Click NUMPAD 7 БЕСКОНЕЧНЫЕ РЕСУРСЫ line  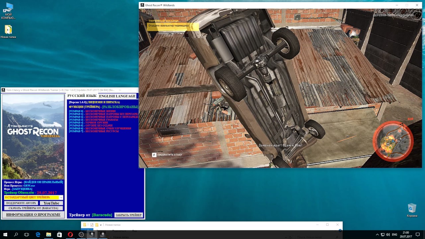pos(94,131)
